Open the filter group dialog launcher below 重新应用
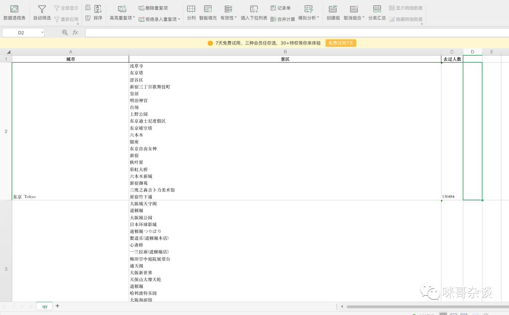Screen dimensions: 509x315 [78, 24]
